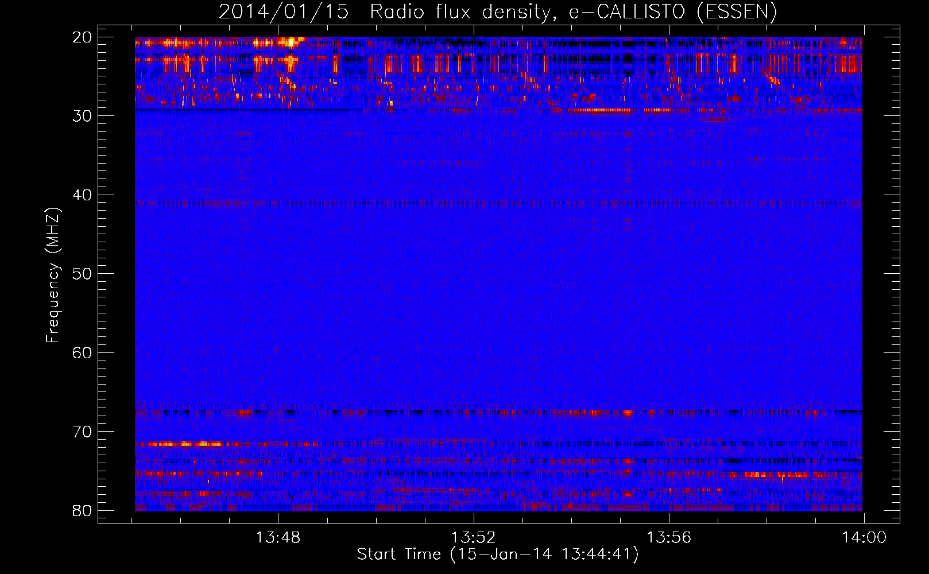Click the time tick label 13:48
This screenshot has width=929, height=574.
[278, 538]
